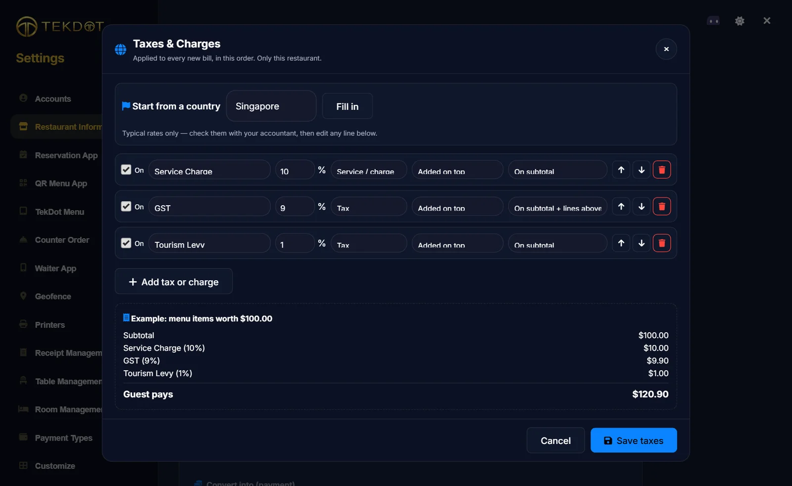
Task: Click the globe icon beside Taxes & Charges
Action: [120, 49]
